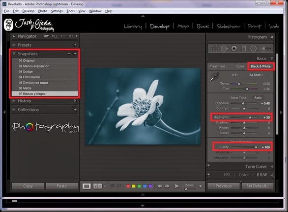Viewport: 288px width, 212px height.
Task: Expand the Histogram panel
Action: [272, 37]
